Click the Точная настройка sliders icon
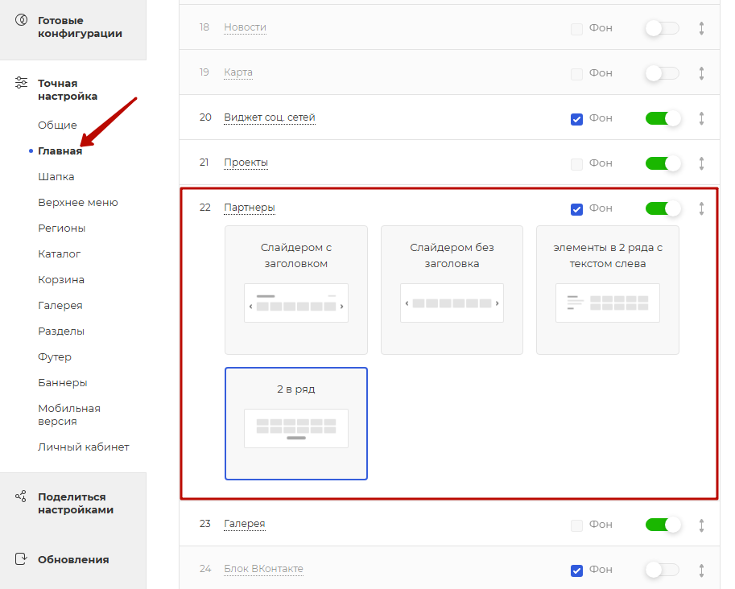Image resolution: width=735 pixels, height=589 pixels. tap(22, 84)
